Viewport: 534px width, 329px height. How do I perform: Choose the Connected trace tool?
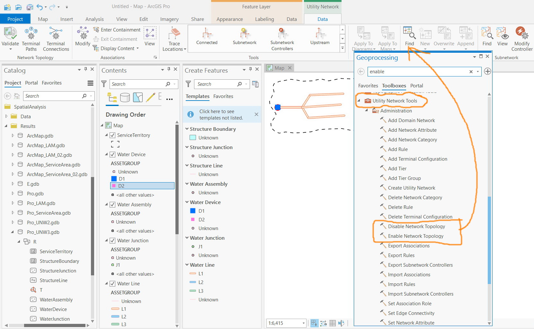pyautogui.click(x=207, y=36)
